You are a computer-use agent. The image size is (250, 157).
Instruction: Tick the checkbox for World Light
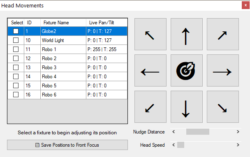pos(16,40)
